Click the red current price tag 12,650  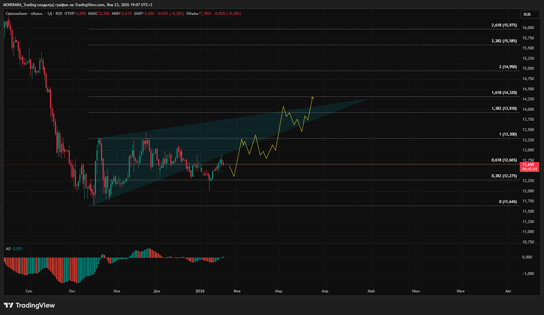point(529,167)
